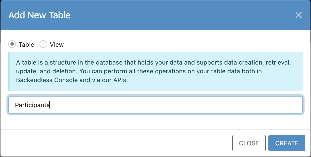Click the dialog footer area left of CLOSE

[116, 143]
